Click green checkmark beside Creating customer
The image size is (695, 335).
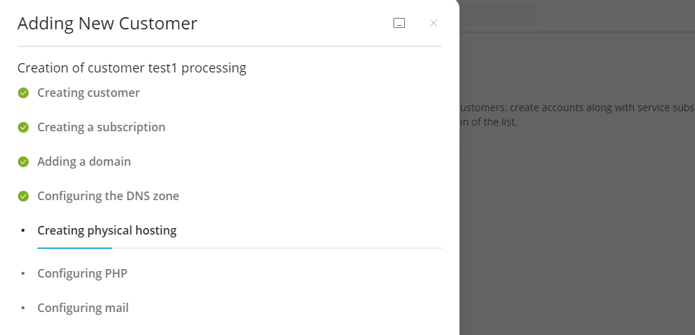[24, 93]
